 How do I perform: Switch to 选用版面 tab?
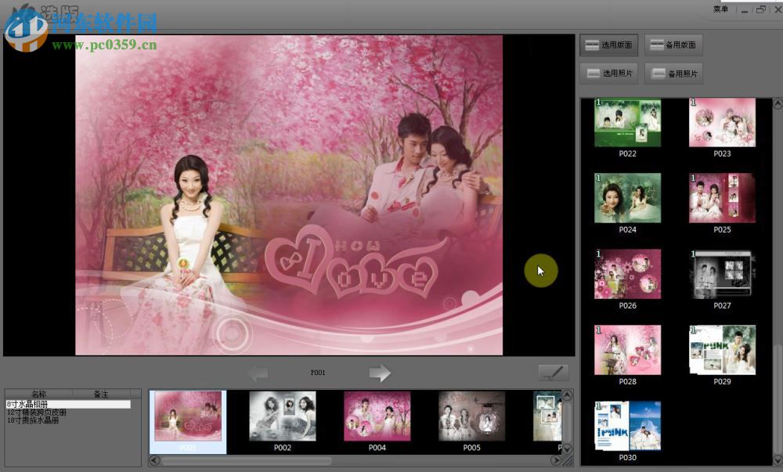click(608, 45)
